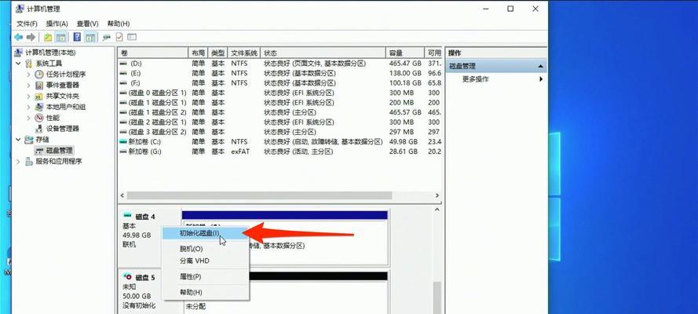This screenshot has width=698, height=314.
Task: Click the 共享文件夹 folder icon
Action: 39,96
